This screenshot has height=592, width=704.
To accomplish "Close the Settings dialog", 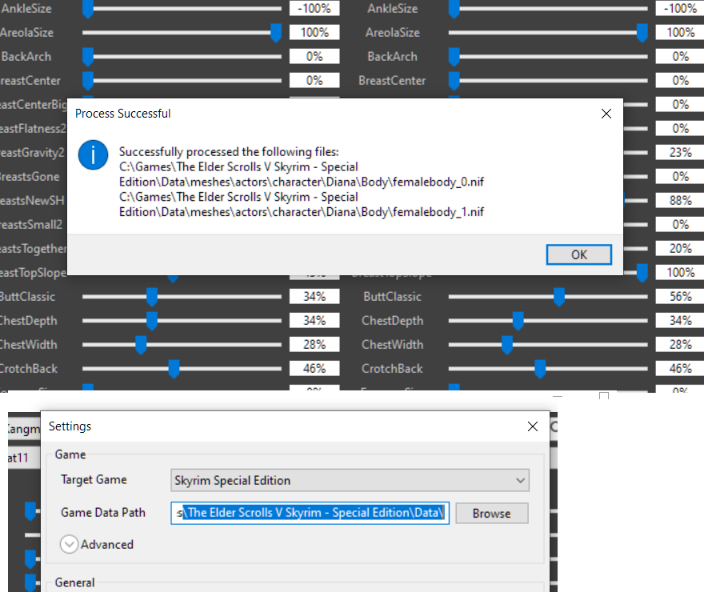I will [533, 426].
